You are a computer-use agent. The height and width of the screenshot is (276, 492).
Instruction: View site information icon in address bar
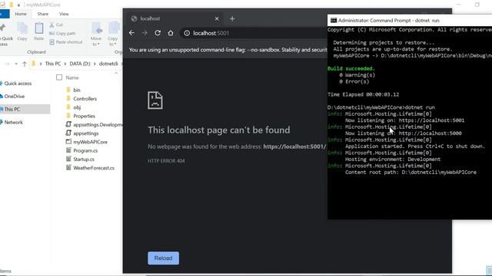click(187, 33)
